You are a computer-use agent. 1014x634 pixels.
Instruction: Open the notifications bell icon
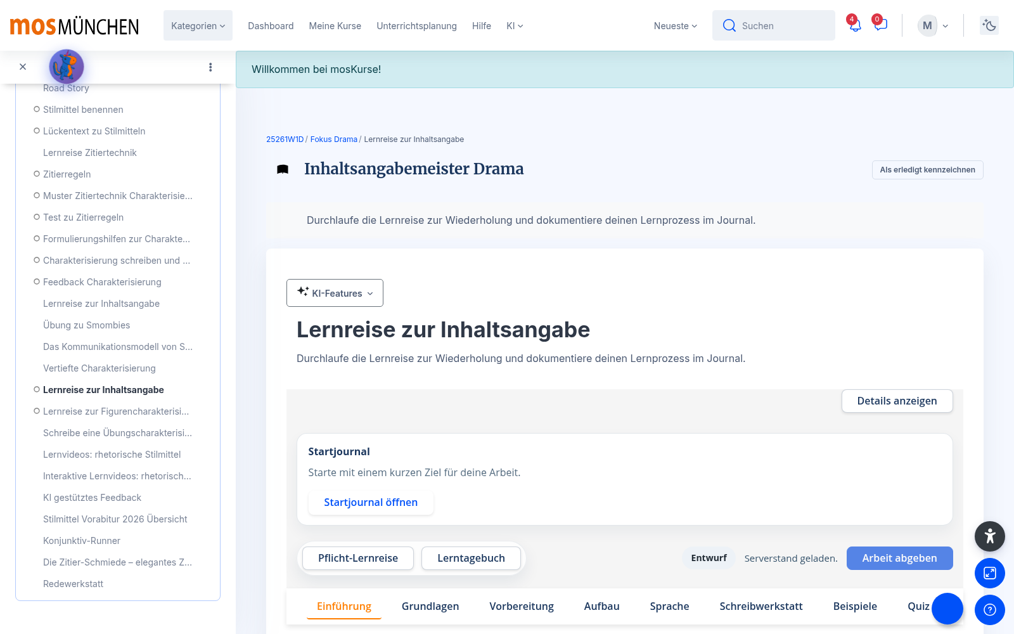click(855, 25)
